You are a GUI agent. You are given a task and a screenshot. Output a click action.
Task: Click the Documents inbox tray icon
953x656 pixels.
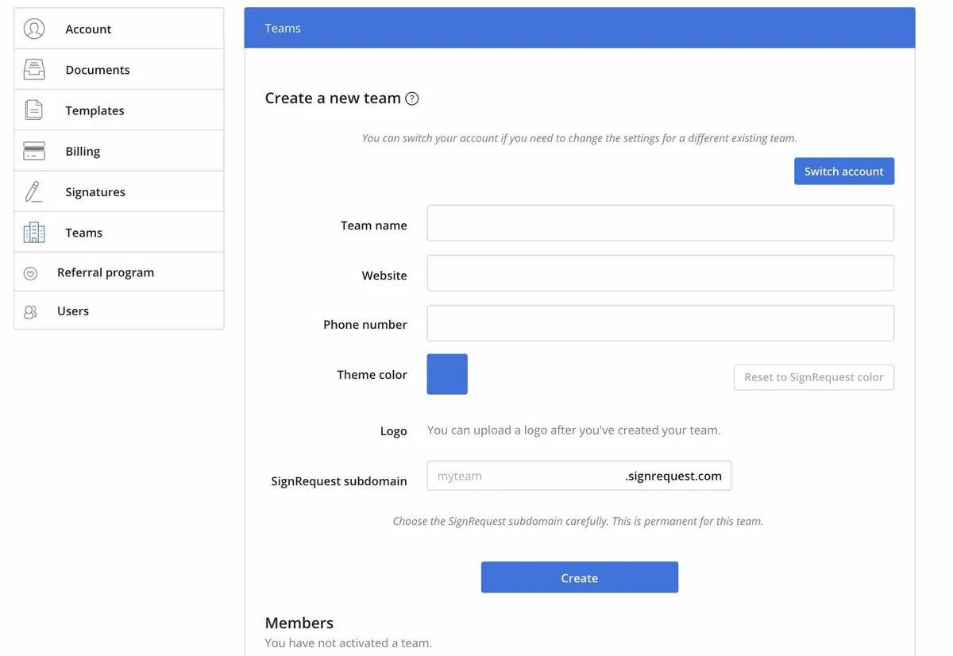click(34, 70)
